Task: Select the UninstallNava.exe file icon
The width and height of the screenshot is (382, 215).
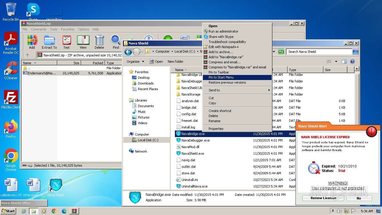Action: pyautogui.click(x=178, y=186)
